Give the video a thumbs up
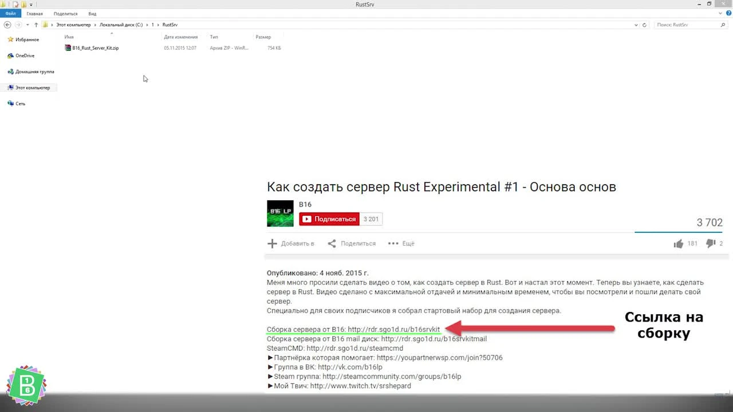Screen dimensions: 733x412 click(680, 243)
